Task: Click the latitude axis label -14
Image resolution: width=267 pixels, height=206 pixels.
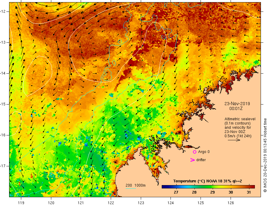Action: (x=3, y=73)
